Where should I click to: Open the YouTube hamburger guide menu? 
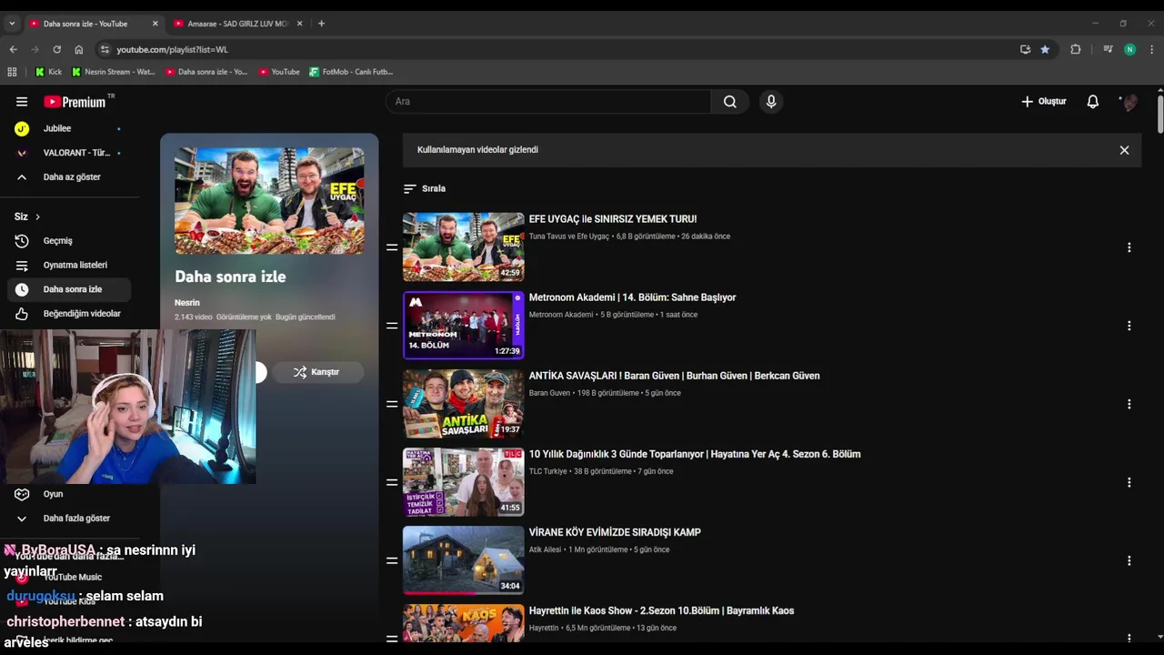22,102
